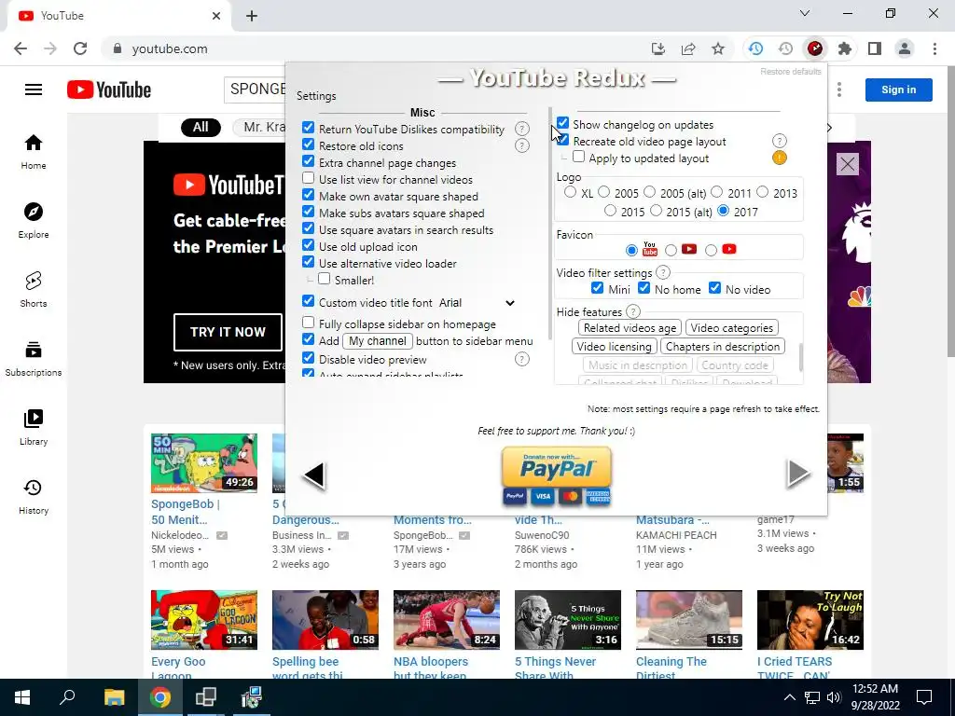Click the orange warning icon for updated layout

coord(779,158)
